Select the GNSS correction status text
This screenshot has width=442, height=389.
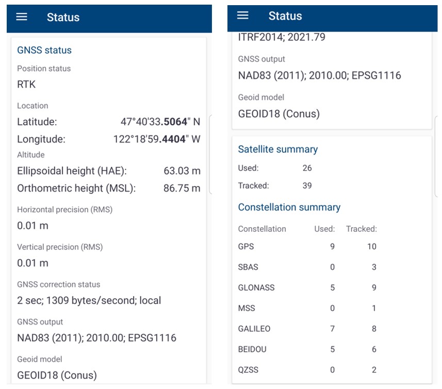point(89,300)
